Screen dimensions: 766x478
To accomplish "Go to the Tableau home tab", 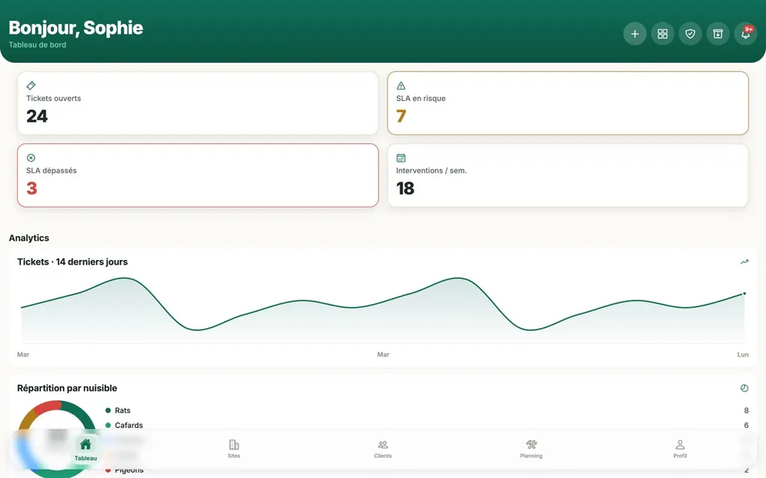I will click(85, 449).
